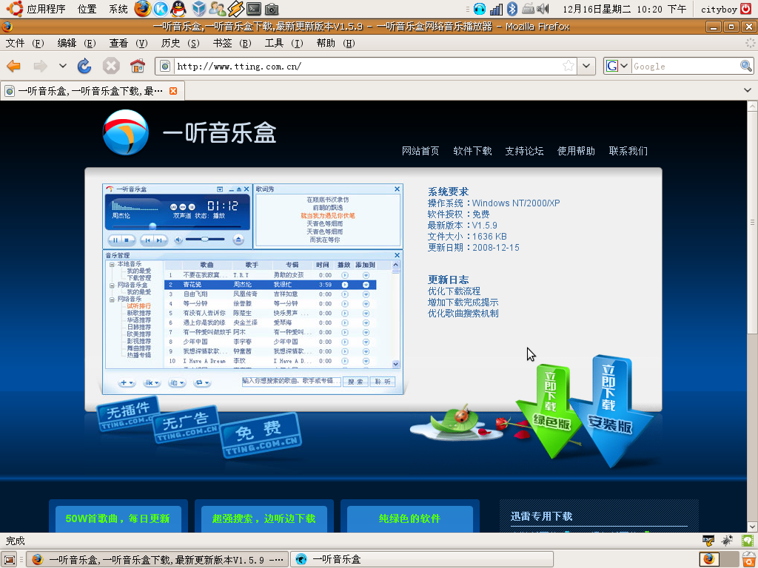
Task: Launch the screenshot camera tool
Action: point(272,9)
